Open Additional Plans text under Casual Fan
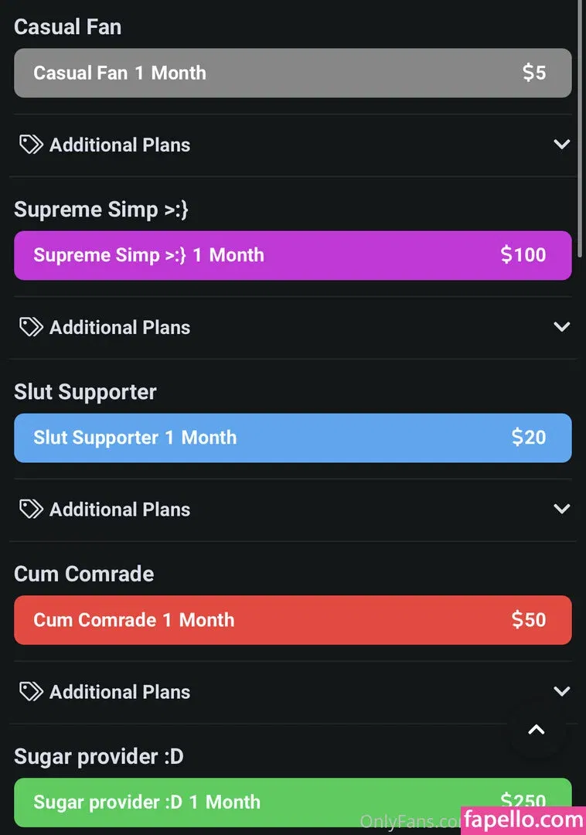The width and height of the screenshot is (586, 835). tap(120, 145)
